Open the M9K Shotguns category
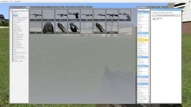This screenshot has width=191, height=107. coord(17,43)
